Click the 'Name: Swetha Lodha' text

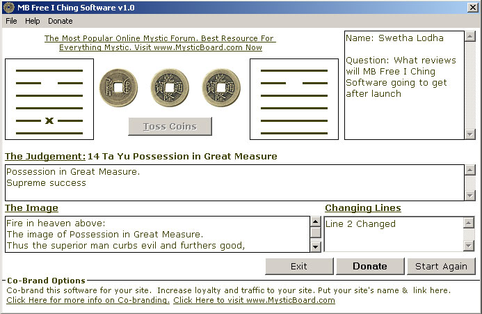[x=394, y=38]
